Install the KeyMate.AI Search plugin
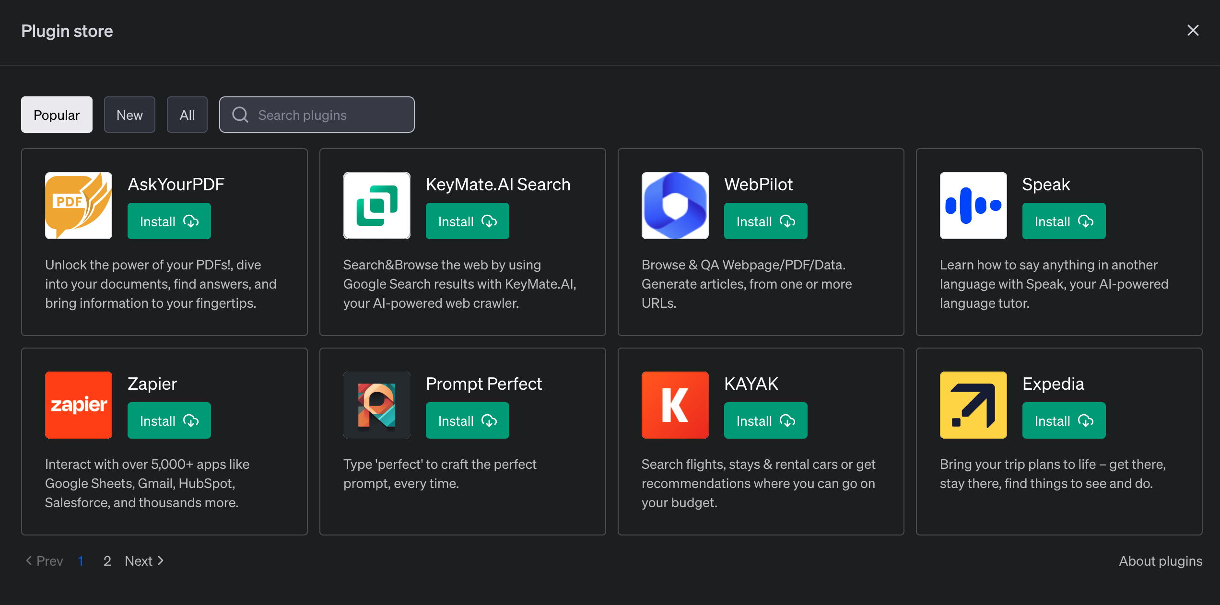Viewport: 1220px width, 605px height. [x=468, y=221]
